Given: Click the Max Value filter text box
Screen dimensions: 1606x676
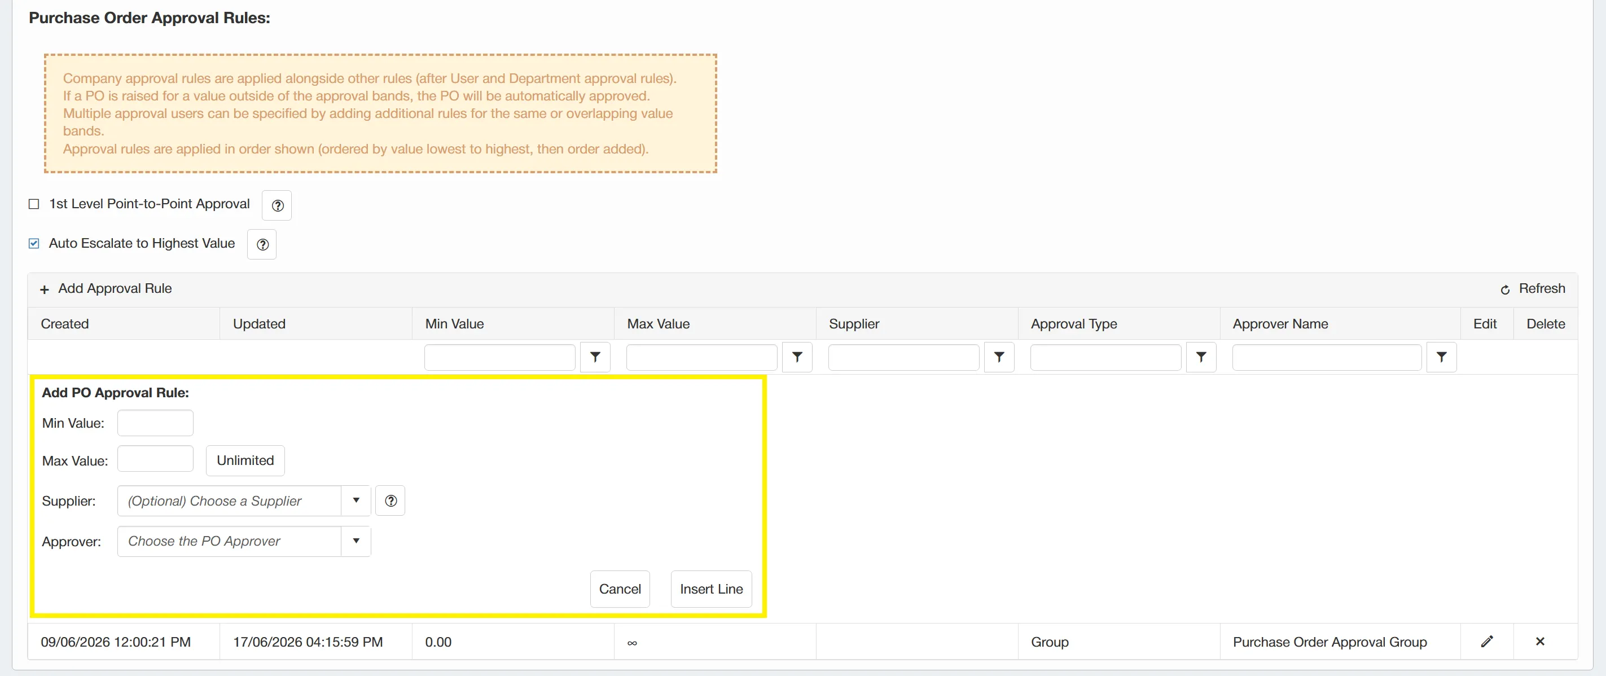Looking at the screenshot, I should click(x=701, y=358).
